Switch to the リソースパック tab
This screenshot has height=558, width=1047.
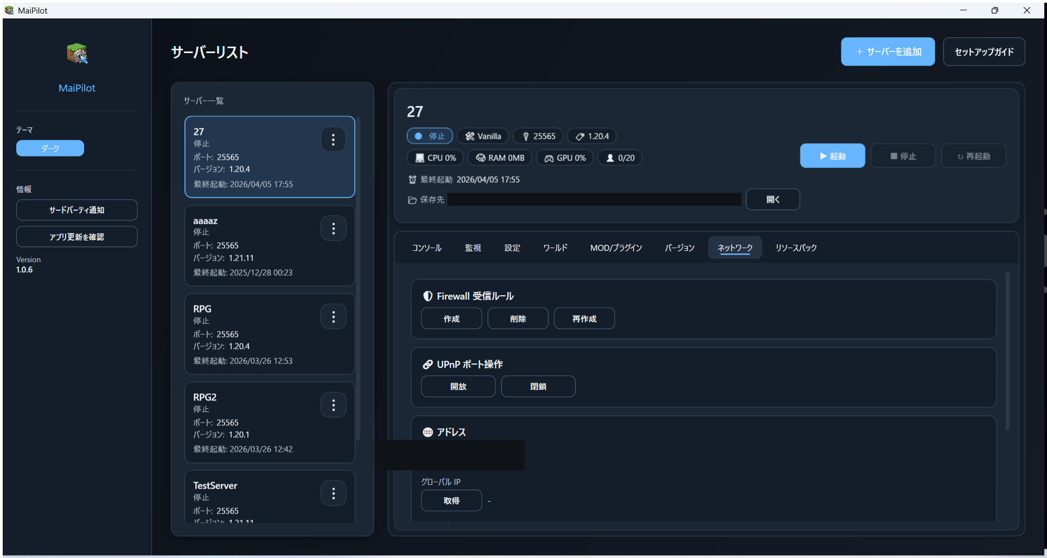coord(795,248)
